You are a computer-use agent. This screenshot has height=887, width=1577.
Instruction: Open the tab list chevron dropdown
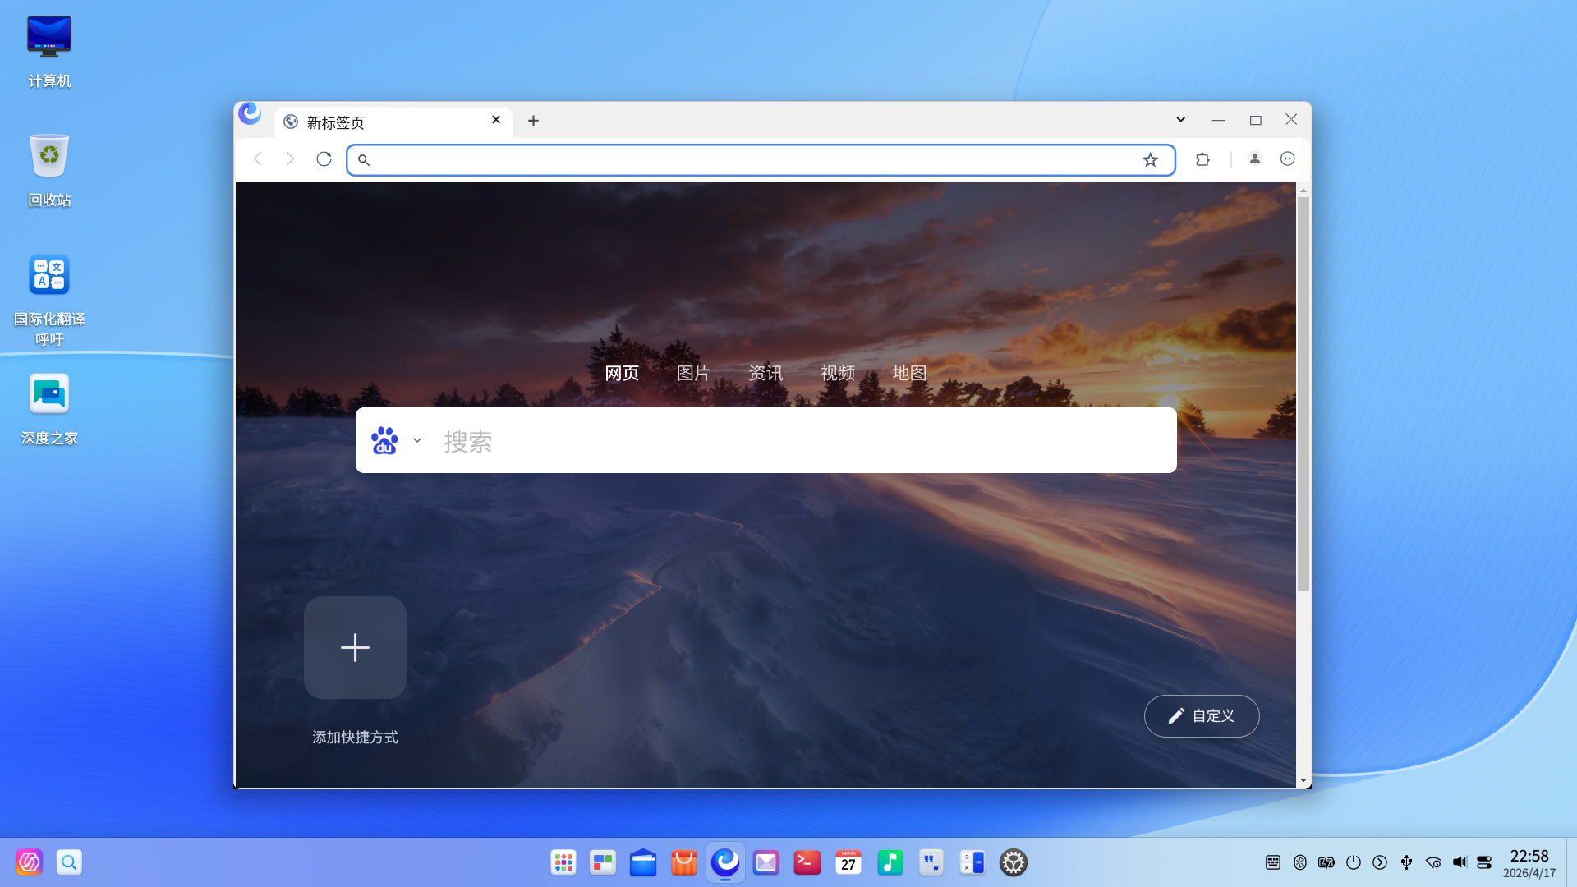point(1180,120)
